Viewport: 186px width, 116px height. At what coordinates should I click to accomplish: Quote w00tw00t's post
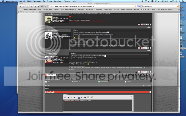pyautogui.click(x=144, y=72)
